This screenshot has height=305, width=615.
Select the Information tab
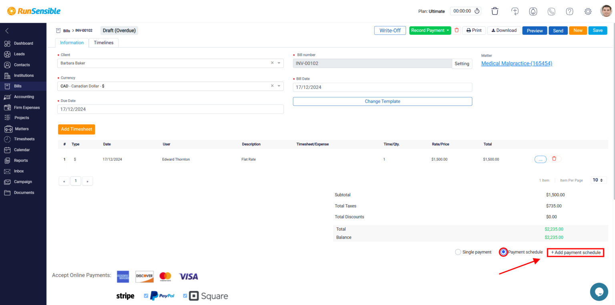coord(72,43)
